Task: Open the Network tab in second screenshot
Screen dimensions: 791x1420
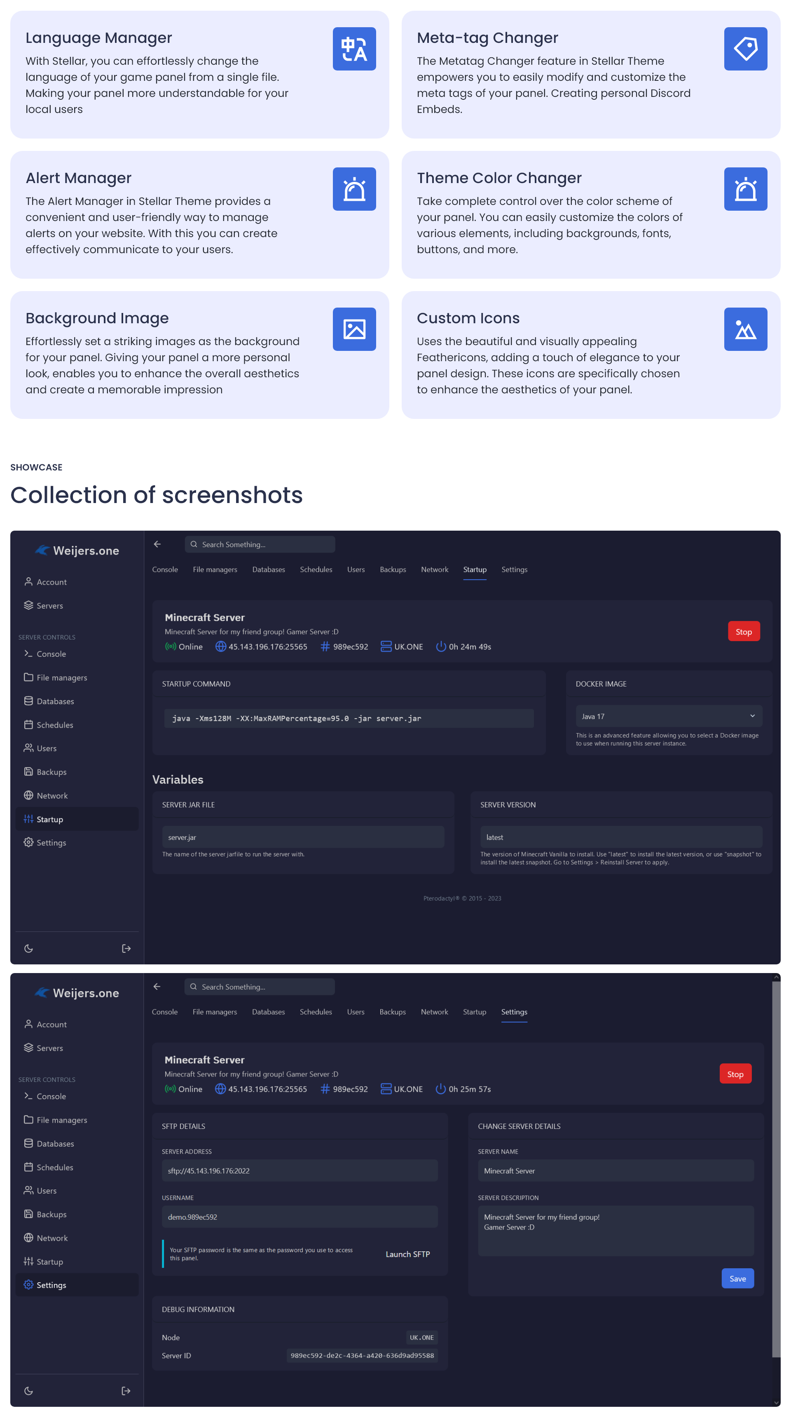Action: click(x=434, y=1011)
